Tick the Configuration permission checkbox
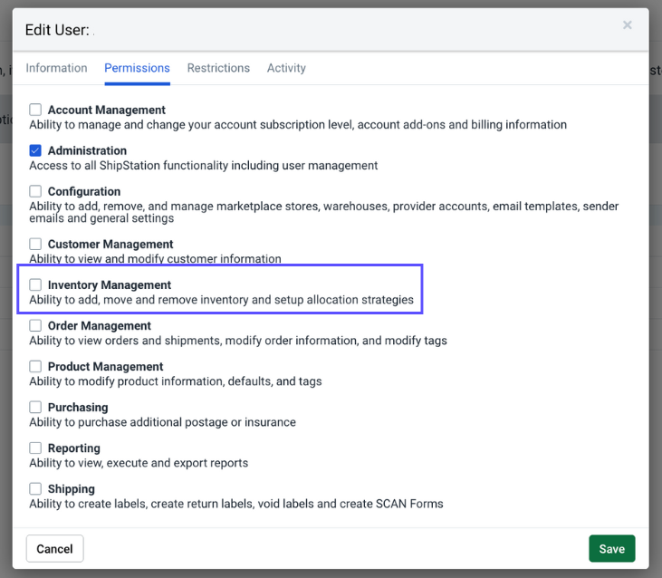Image resolution: width=662 pixels, height=578 pixels. [35, 191]
